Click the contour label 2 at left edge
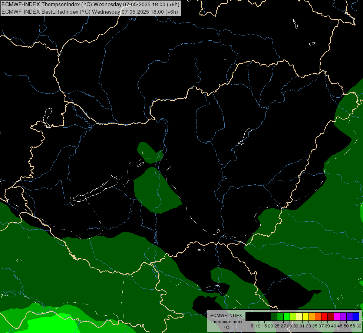The height and width of the screenshot is (333, 363). click(2, 296)
